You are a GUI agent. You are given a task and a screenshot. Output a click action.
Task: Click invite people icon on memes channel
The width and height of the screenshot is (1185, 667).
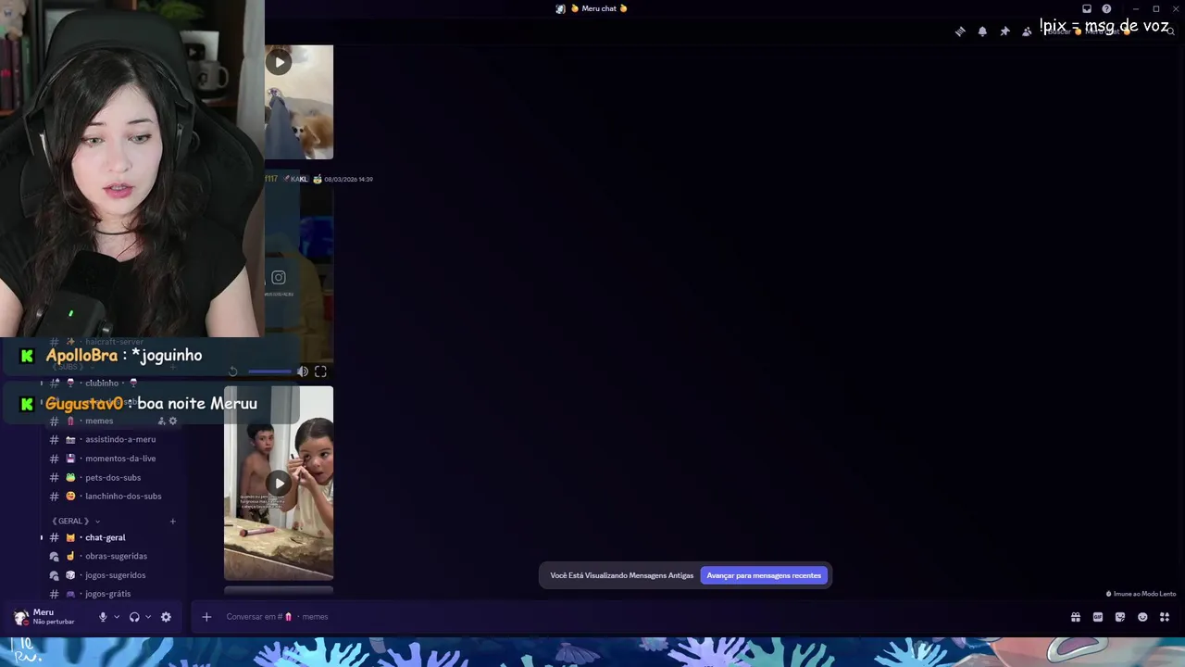161,422
